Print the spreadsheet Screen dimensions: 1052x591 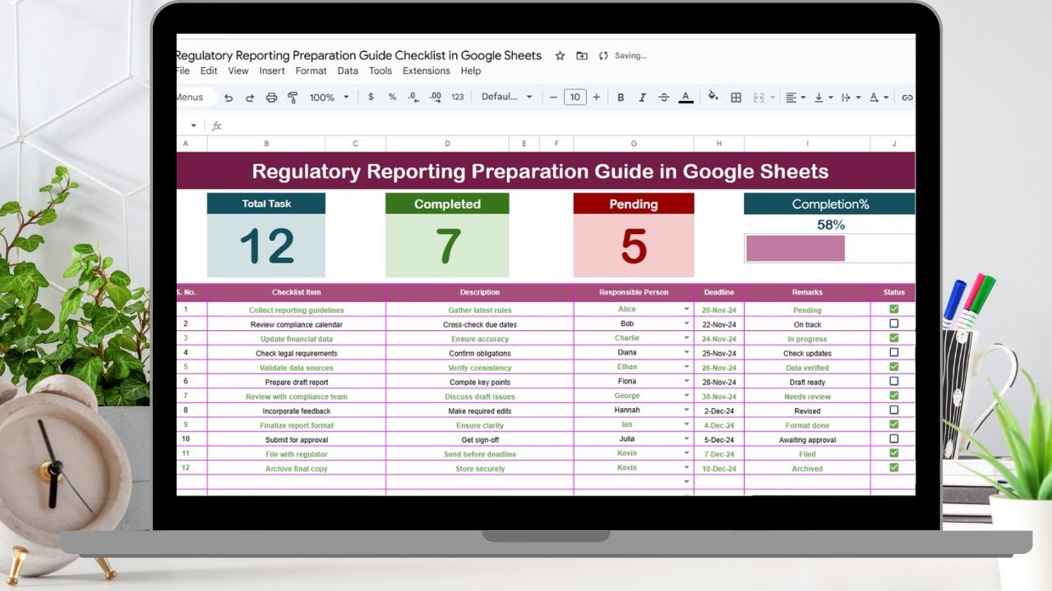(271, 98)
